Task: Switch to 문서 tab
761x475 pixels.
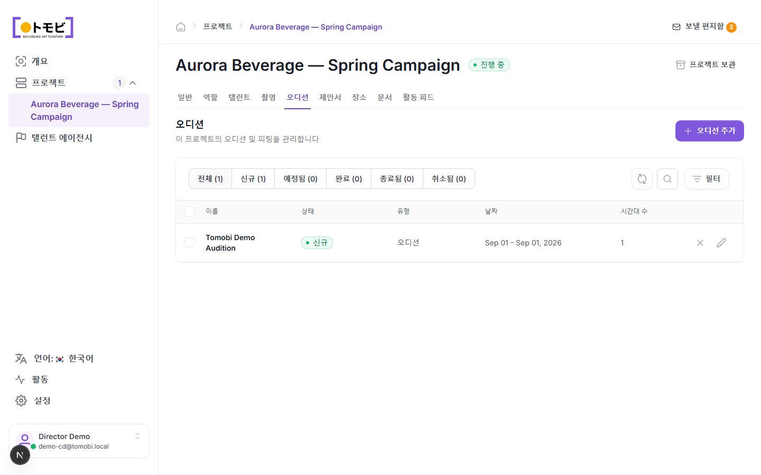Action: (385, 98)
